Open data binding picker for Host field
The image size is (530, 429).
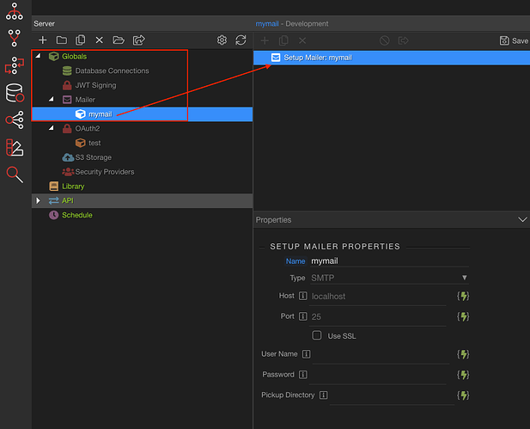pos(463,296)
